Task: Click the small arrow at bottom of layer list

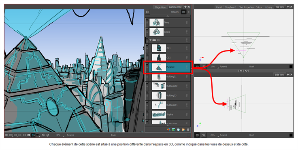Action: 168,125
